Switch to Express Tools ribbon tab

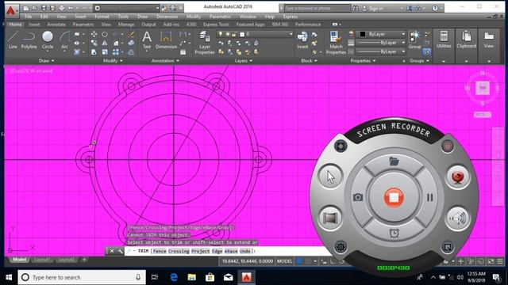tap(216, 25)
